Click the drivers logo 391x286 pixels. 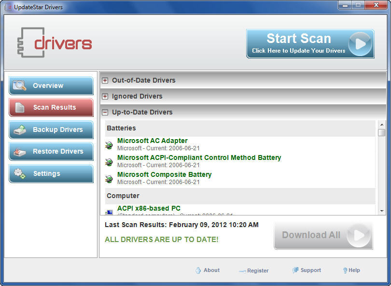click(55, 43)
